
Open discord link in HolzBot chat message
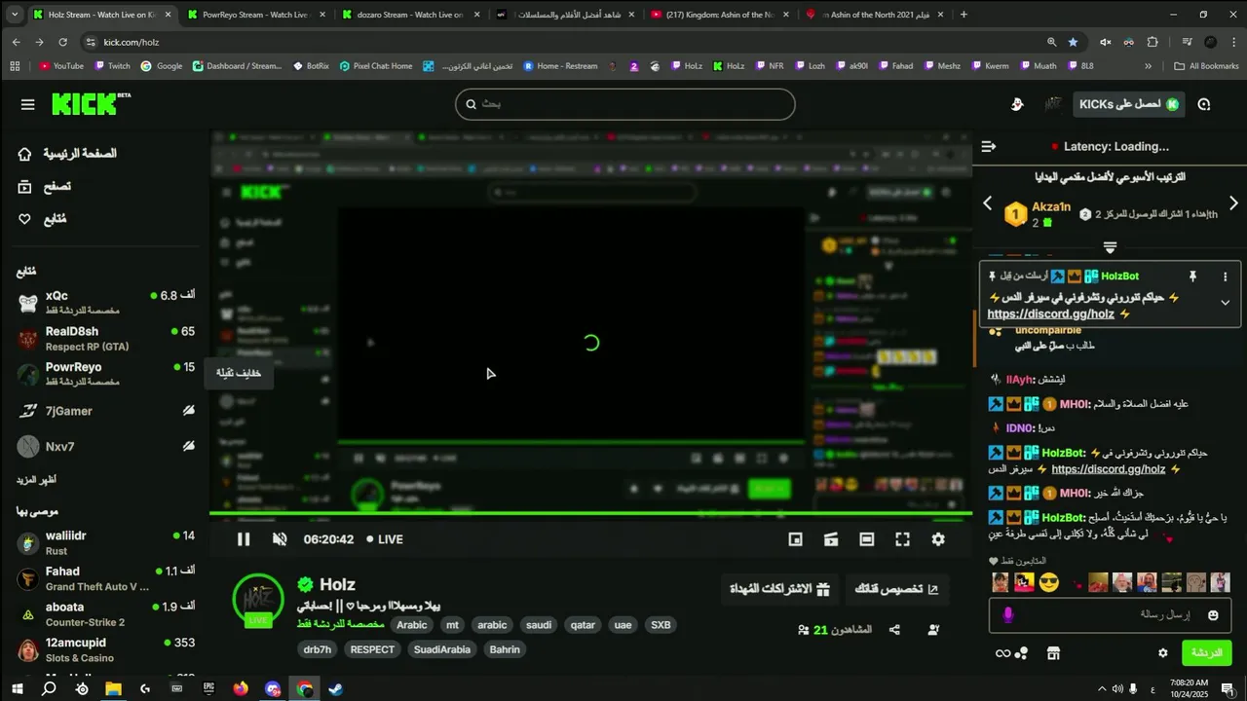[x=1108, y=469]
